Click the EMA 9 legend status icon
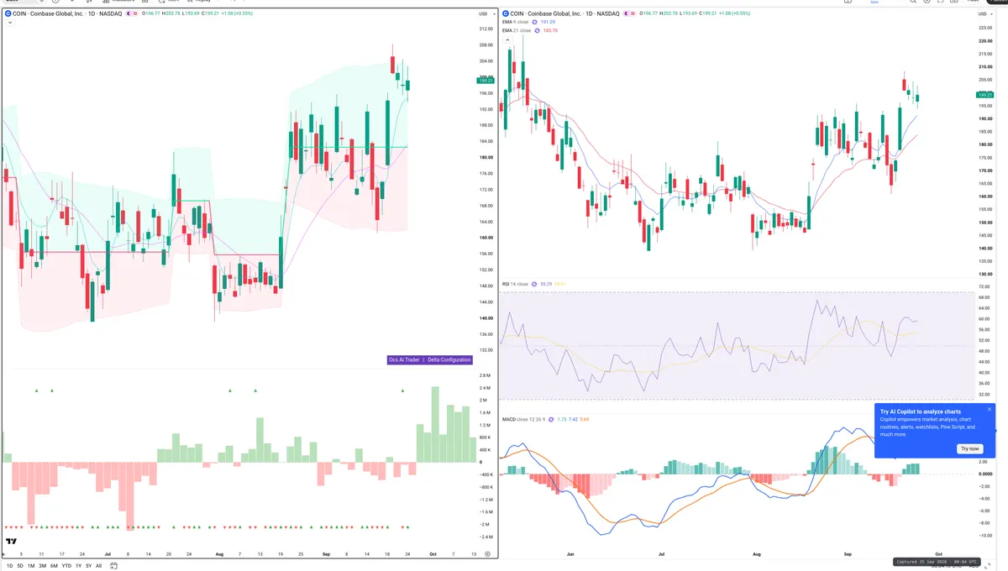 coord(534,22)
